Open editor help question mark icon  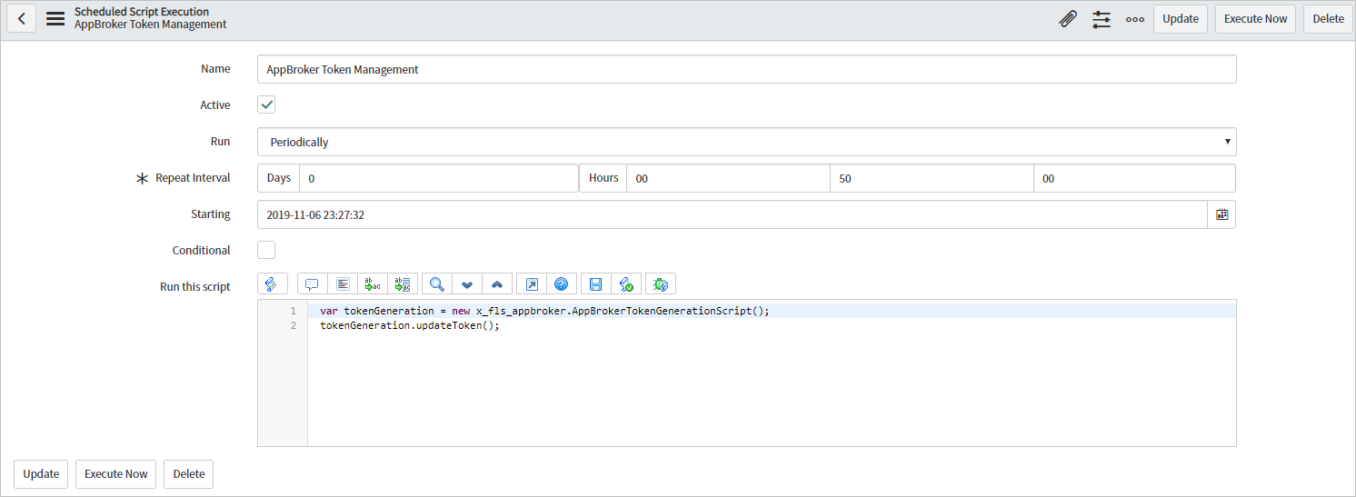pyautogui.click(x=561, y=283)
